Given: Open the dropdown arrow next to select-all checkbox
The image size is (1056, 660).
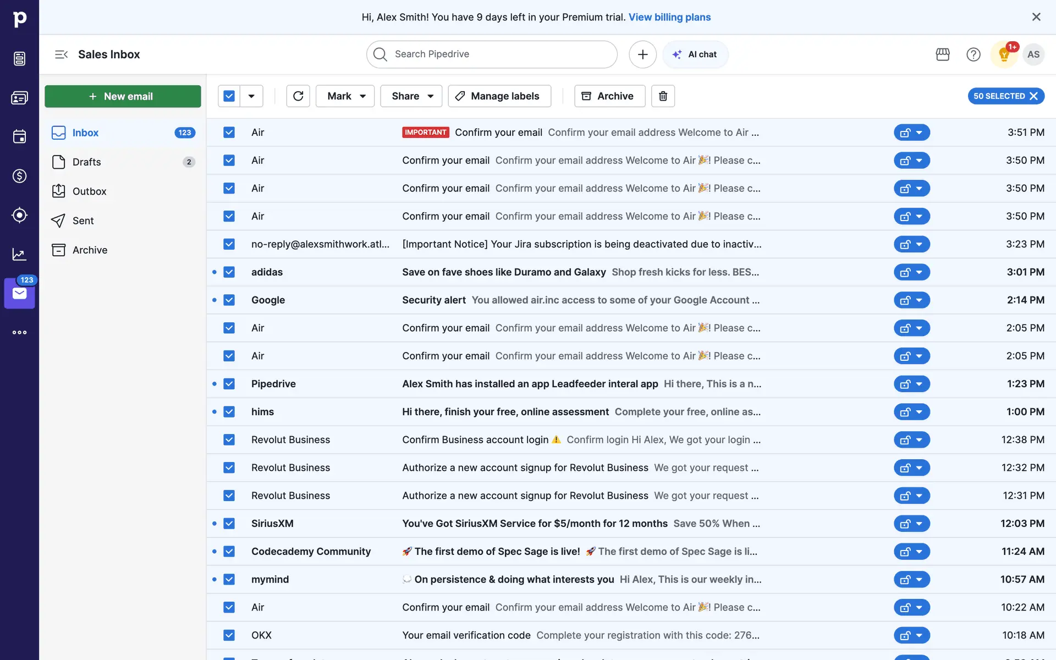Looking at the screenshot, I should point(251,96).
